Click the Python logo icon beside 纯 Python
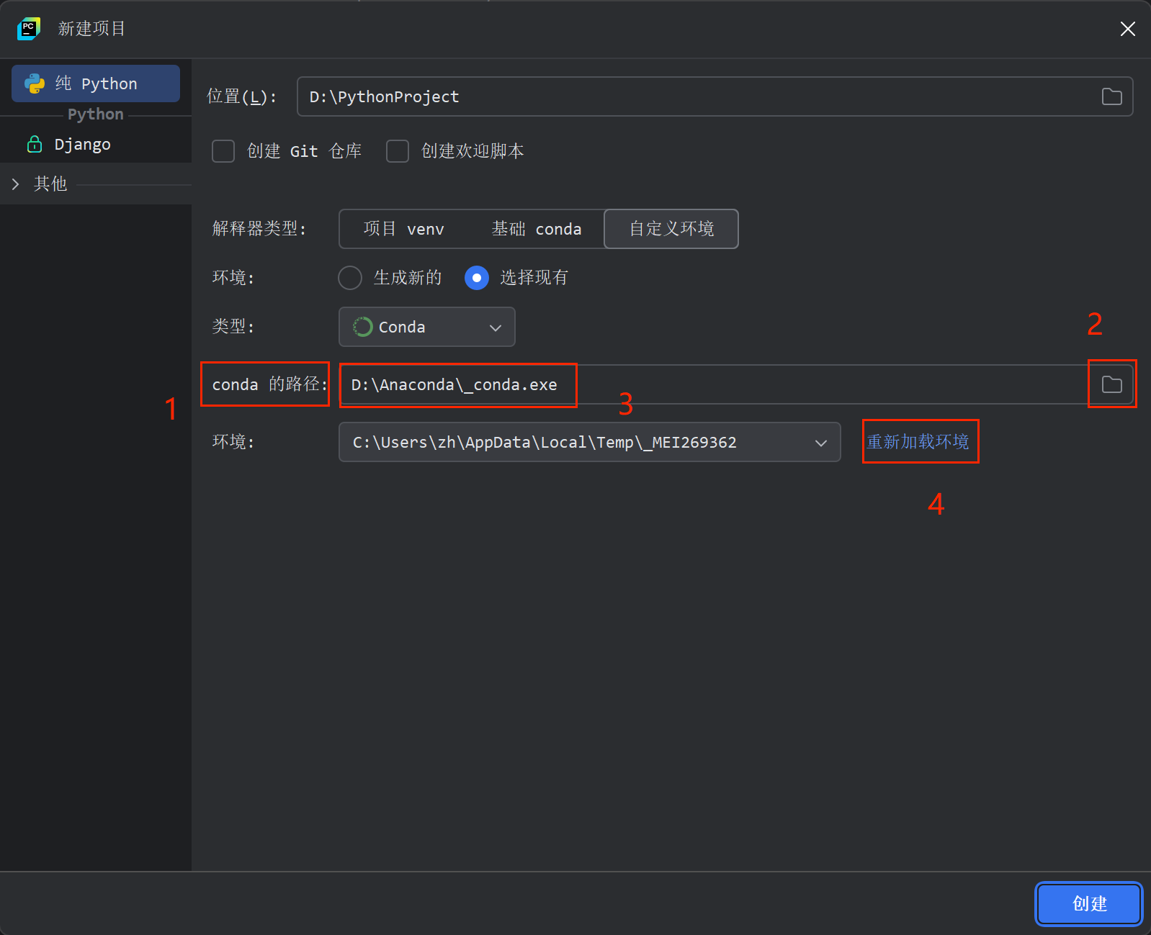The image size is (1151, 935). [35, 83]
